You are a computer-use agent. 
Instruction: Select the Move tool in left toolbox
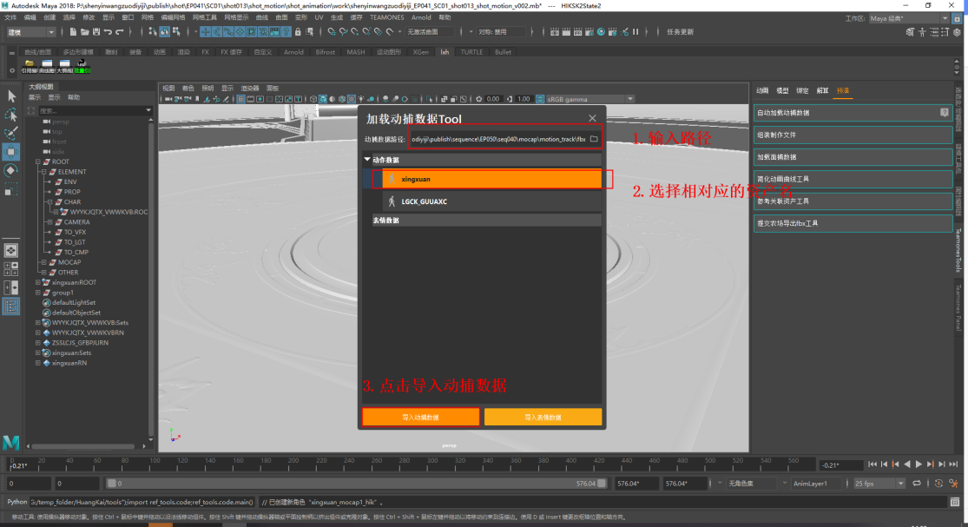click(x=11, y=152)
